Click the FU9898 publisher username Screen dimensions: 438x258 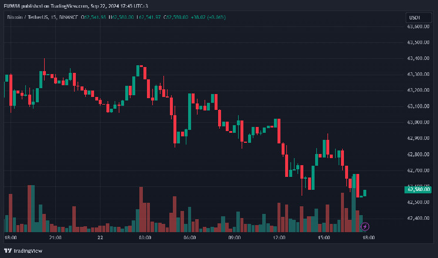(x=9, y=5)
